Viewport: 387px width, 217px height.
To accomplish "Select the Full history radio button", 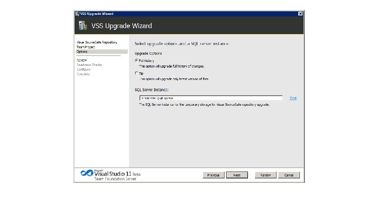I will pyautogui.click(x=137, y=61).
